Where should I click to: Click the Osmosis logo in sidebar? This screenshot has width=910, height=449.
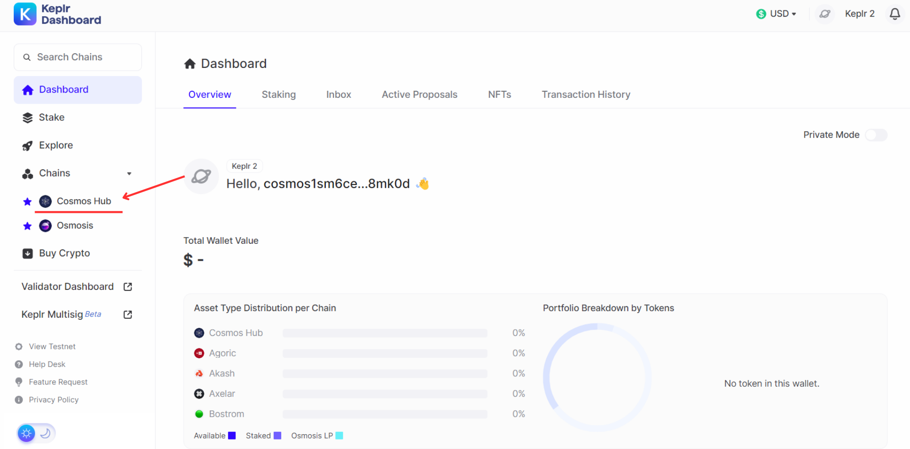[x=46, y=226]
